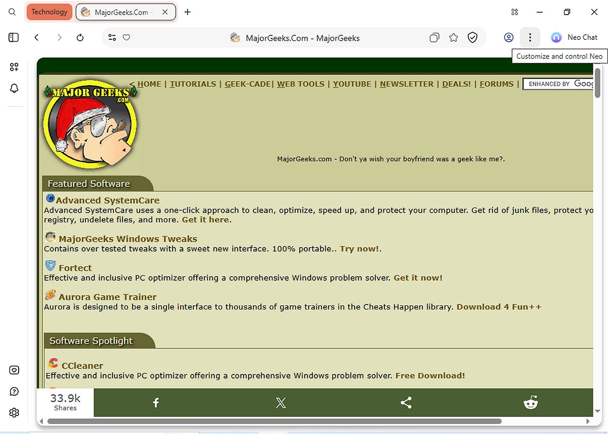Share the page to Reddit

point(531,402)
